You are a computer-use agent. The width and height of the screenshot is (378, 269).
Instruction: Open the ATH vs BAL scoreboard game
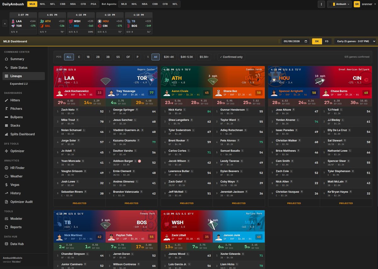(x=52, y=23)
